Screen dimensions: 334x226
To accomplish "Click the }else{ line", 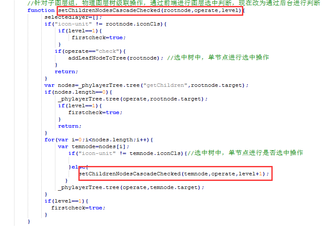I will [x=78, y=167].
